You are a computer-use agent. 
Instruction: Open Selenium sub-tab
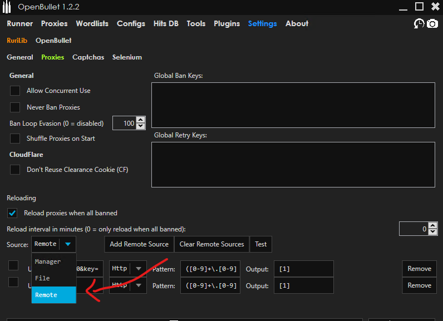(127, 57)
